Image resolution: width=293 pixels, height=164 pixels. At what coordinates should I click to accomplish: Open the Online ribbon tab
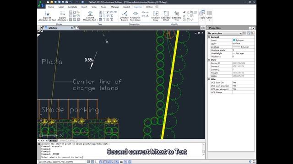tap(149, 7)
